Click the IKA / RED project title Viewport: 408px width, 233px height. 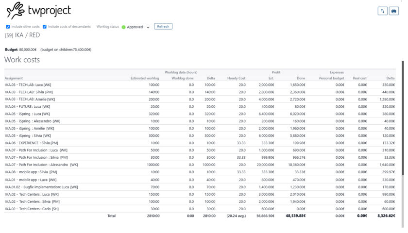tap(23, 35)
